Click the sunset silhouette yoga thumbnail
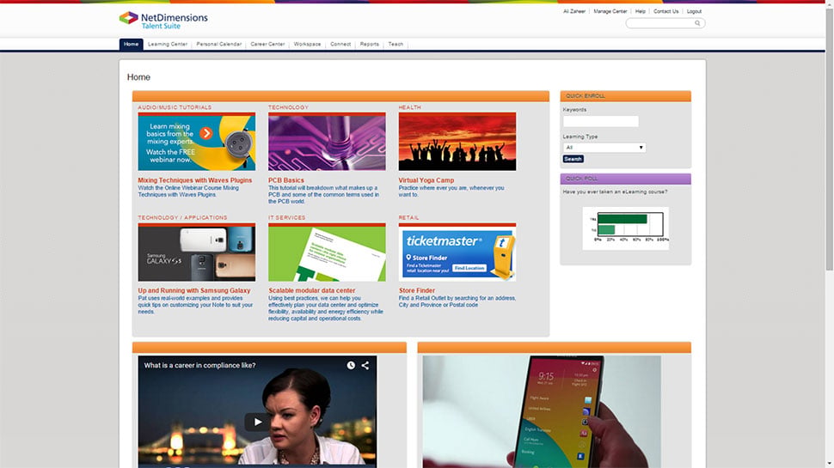834x468 pixels. (457, 142)
